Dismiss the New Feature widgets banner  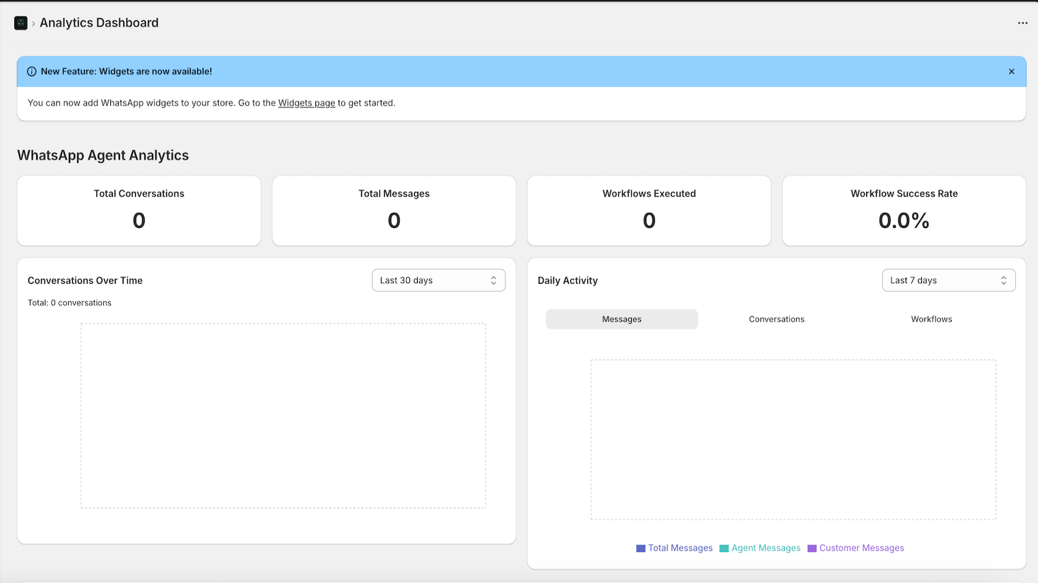(1010, 71)
